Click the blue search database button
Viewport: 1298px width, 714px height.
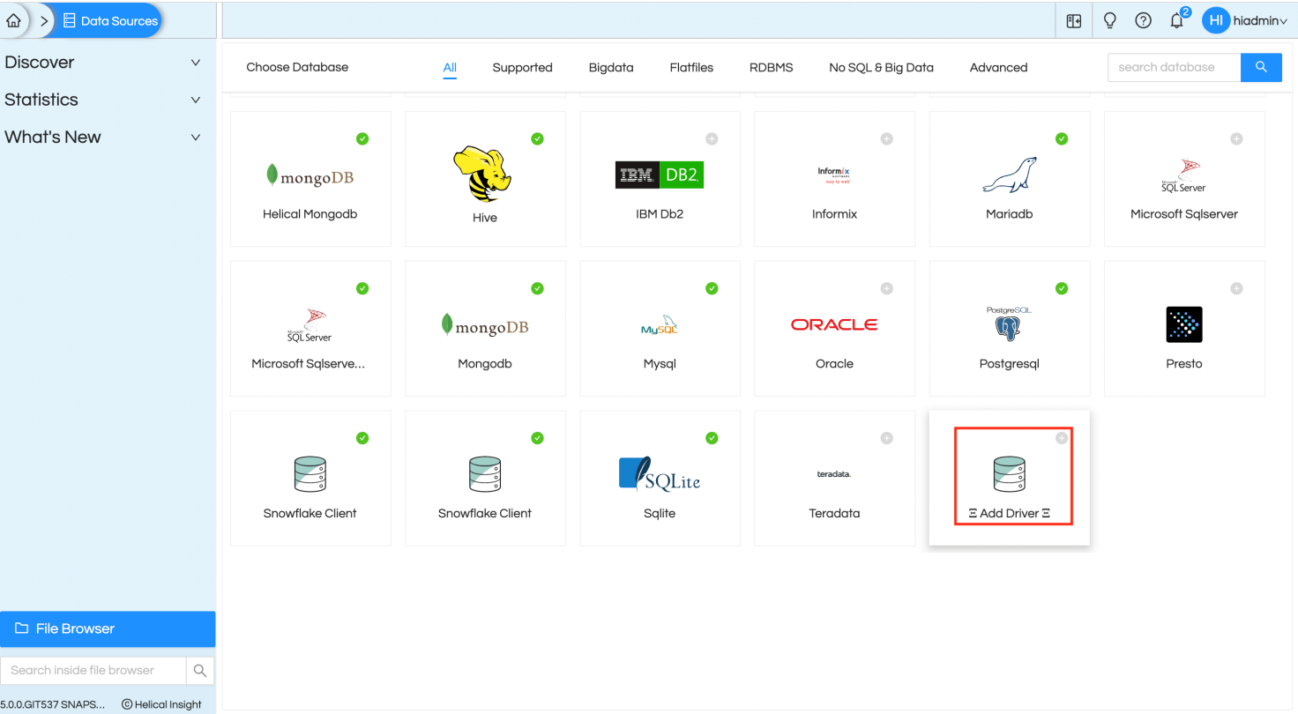pos(1261,67)
